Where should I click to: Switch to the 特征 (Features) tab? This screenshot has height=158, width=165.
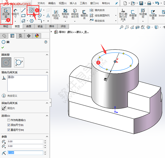click(6, 26)
